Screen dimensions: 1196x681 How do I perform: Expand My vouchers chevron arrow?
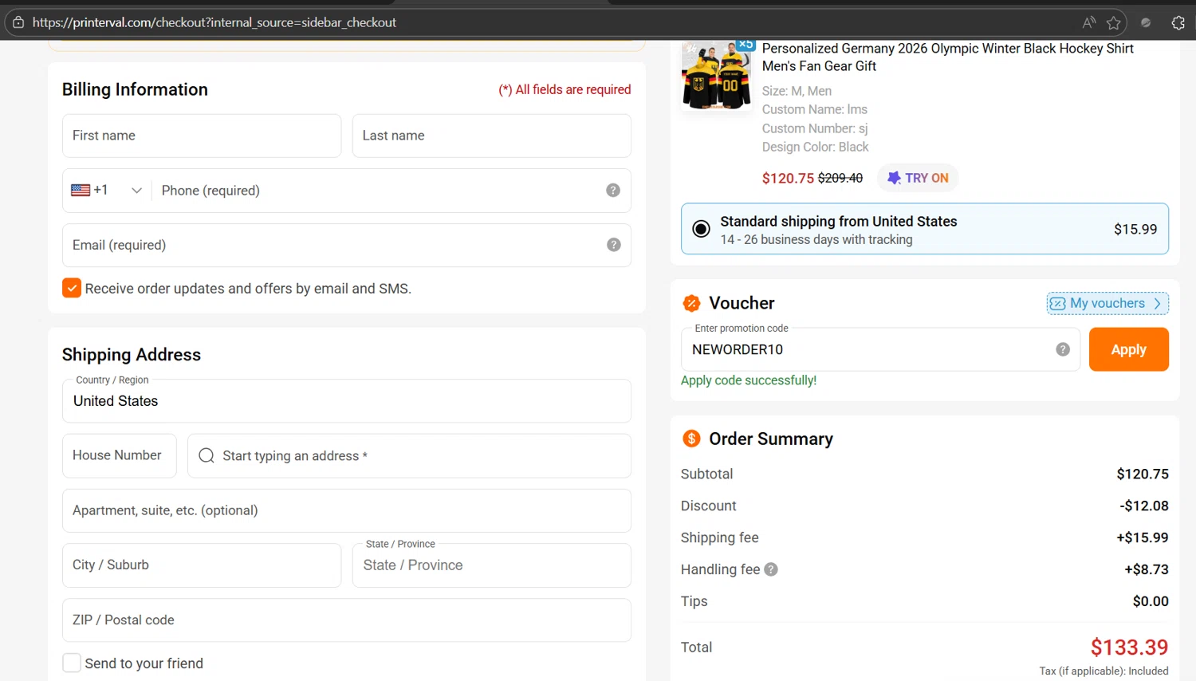click(1158, 303)
